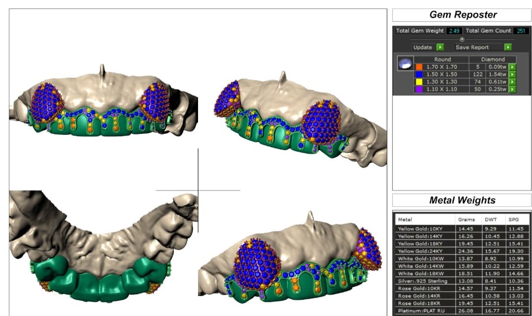This screenshot has height=316, width=532.
Task: Select the Silver:.925 Sterling row
Action: click(462, 281)
